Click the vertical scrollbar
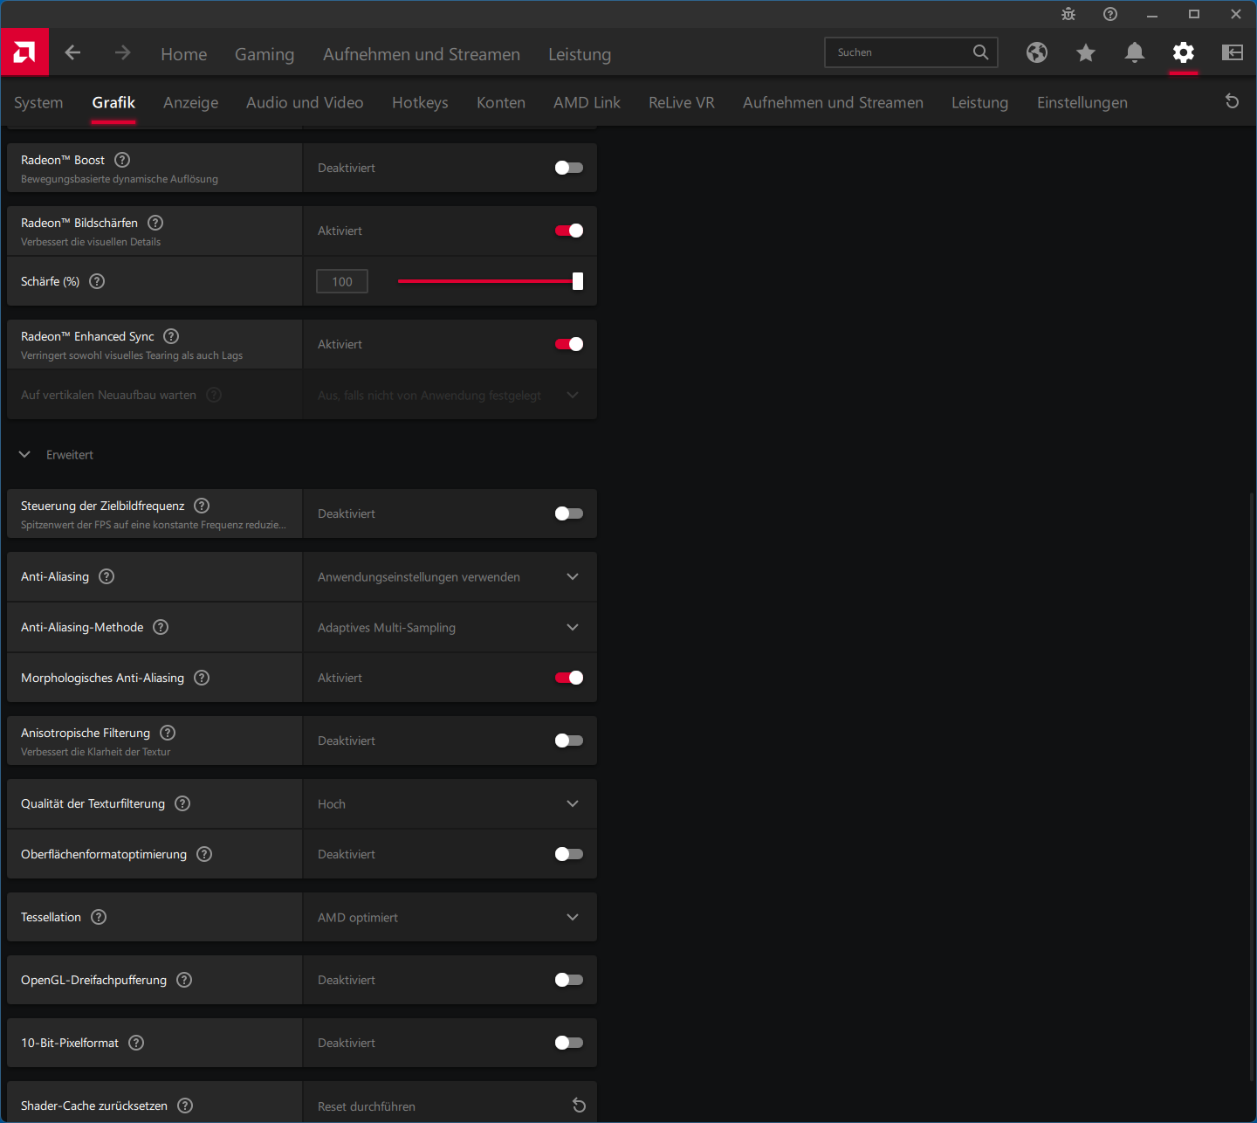Screen dimensions: 1257x1123 (x=1253, y=786)
